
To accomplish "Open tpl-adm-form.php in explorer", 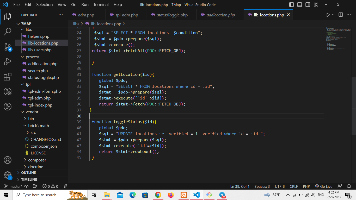I will pyautogui.click(x=42, y=91).
